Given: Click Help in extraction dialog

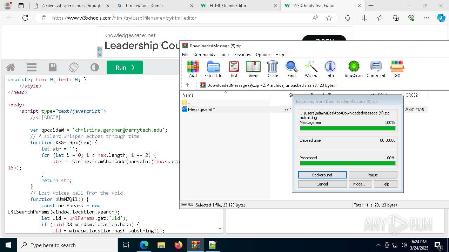Looking at the screenshot, I should click(386, 184).
